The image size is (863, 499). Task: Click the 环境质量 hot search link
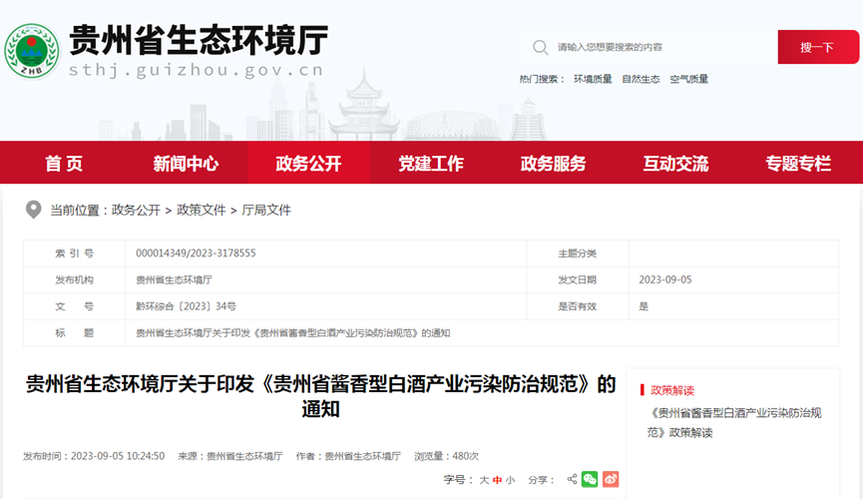click(593, 79)
